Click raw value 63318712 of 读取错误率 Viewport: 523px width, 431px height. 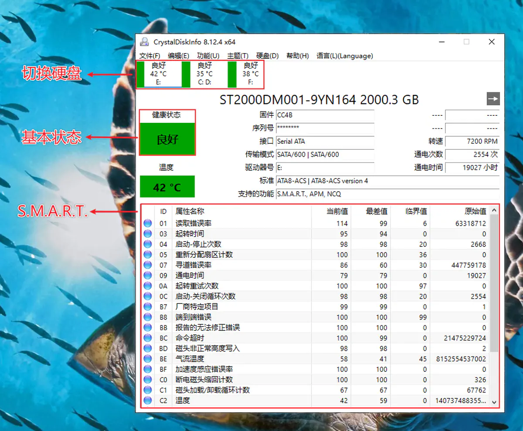[x=470, y=223]
